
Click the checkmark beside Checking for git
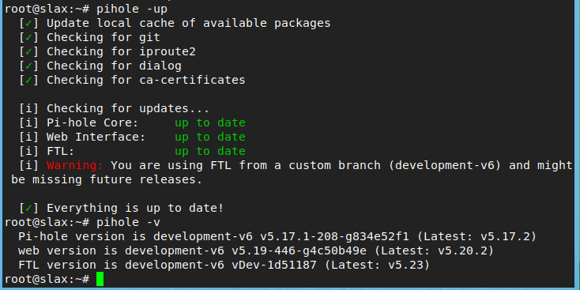point(29,38)
